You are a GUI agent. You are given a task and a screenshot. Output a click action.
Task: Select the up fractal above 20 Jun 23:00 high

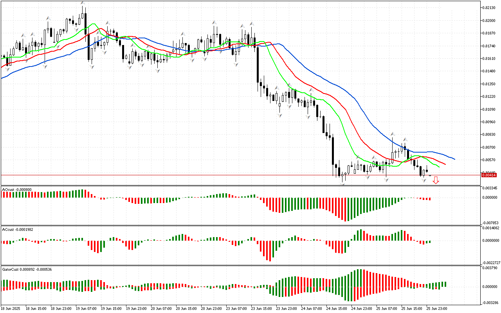click(214, 23)
